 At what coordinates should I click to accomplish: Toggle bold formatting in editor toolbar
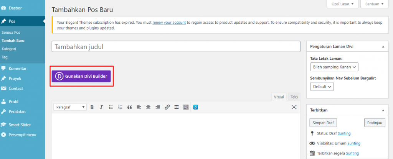coord(92,107)
